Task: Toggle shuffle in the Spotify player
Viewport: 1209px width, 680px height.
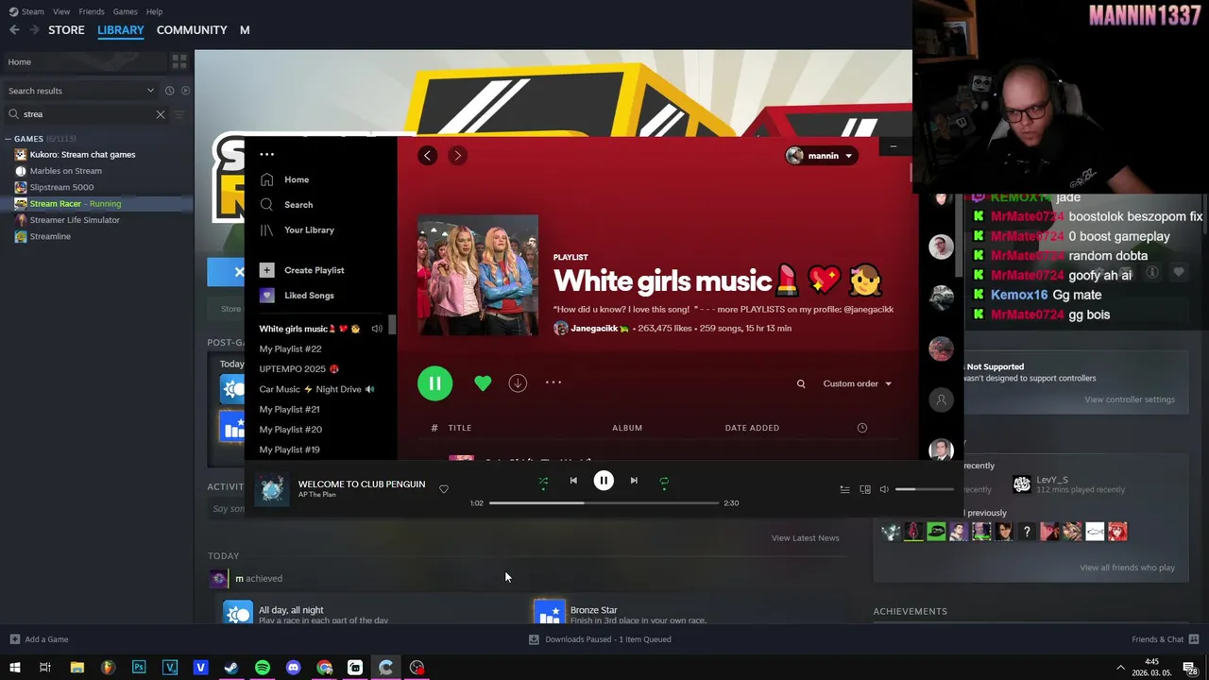Action: coord(543,481)
